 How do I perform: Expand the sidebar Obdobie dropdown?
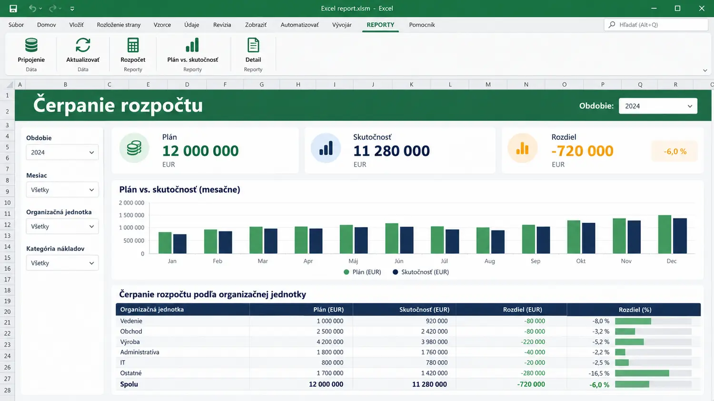point(62,152)
